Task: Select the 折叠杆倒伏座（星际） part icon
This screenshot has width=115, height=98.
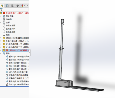Action: (x=4, y=41)
